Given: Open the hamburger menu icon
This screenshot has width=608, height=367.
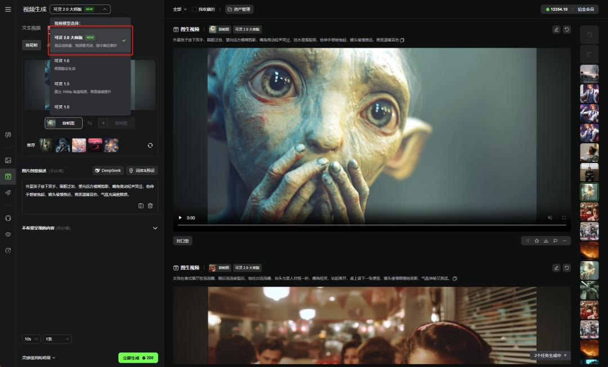Looking at the screenshot, I should point(8,10).
